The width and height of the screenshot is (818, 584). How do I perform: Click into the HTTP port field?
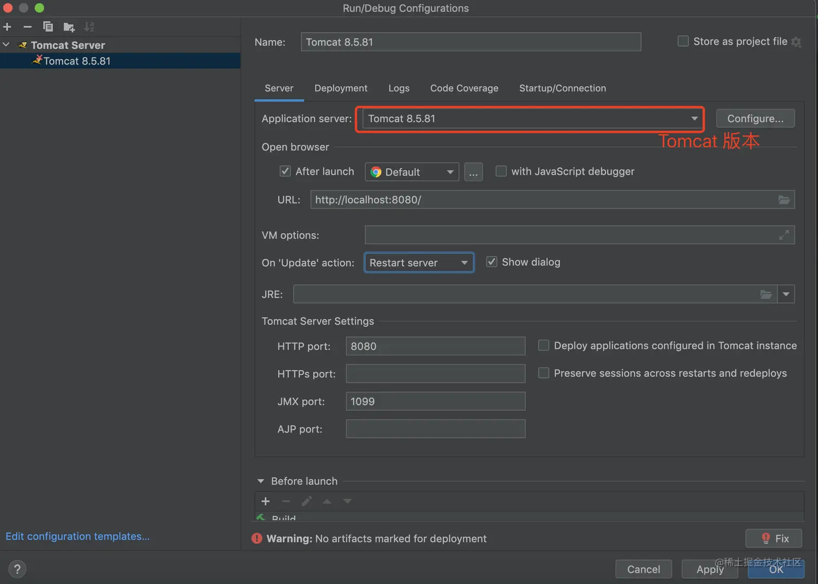click(x=435, y=346)
